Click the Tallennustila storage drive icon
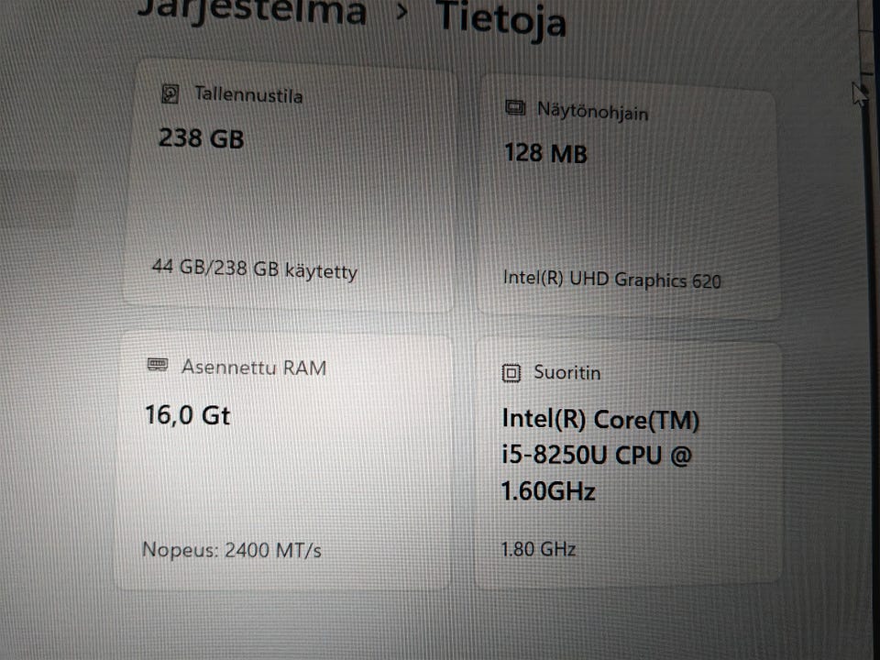 click(170, 93)
